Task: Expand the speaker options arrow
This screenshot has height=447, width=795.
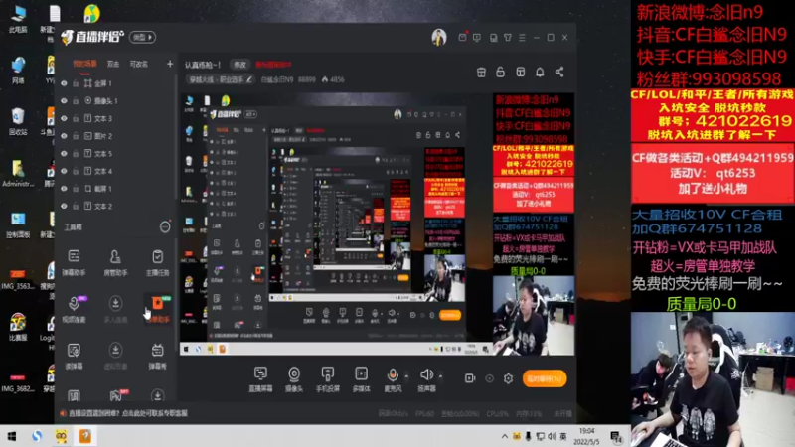Action: pos(440,376)
